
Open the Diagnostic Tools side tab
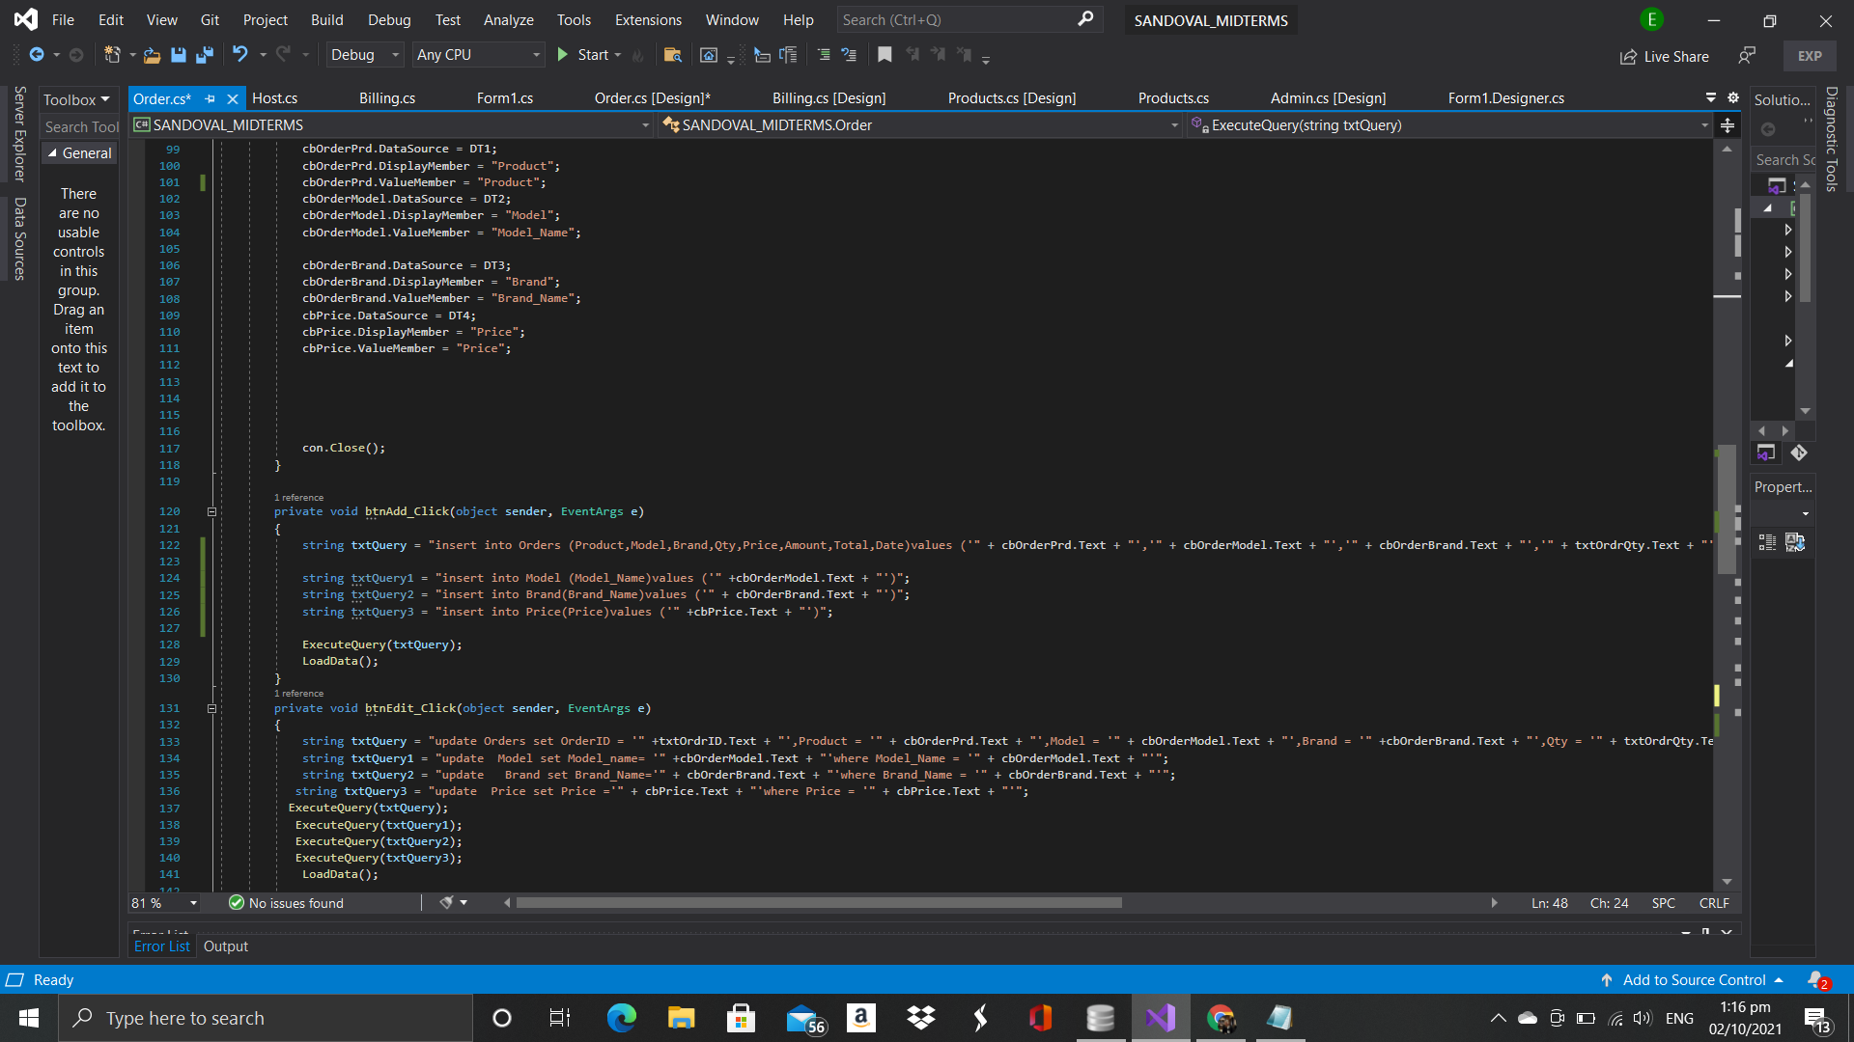[x=1832, y=139]
